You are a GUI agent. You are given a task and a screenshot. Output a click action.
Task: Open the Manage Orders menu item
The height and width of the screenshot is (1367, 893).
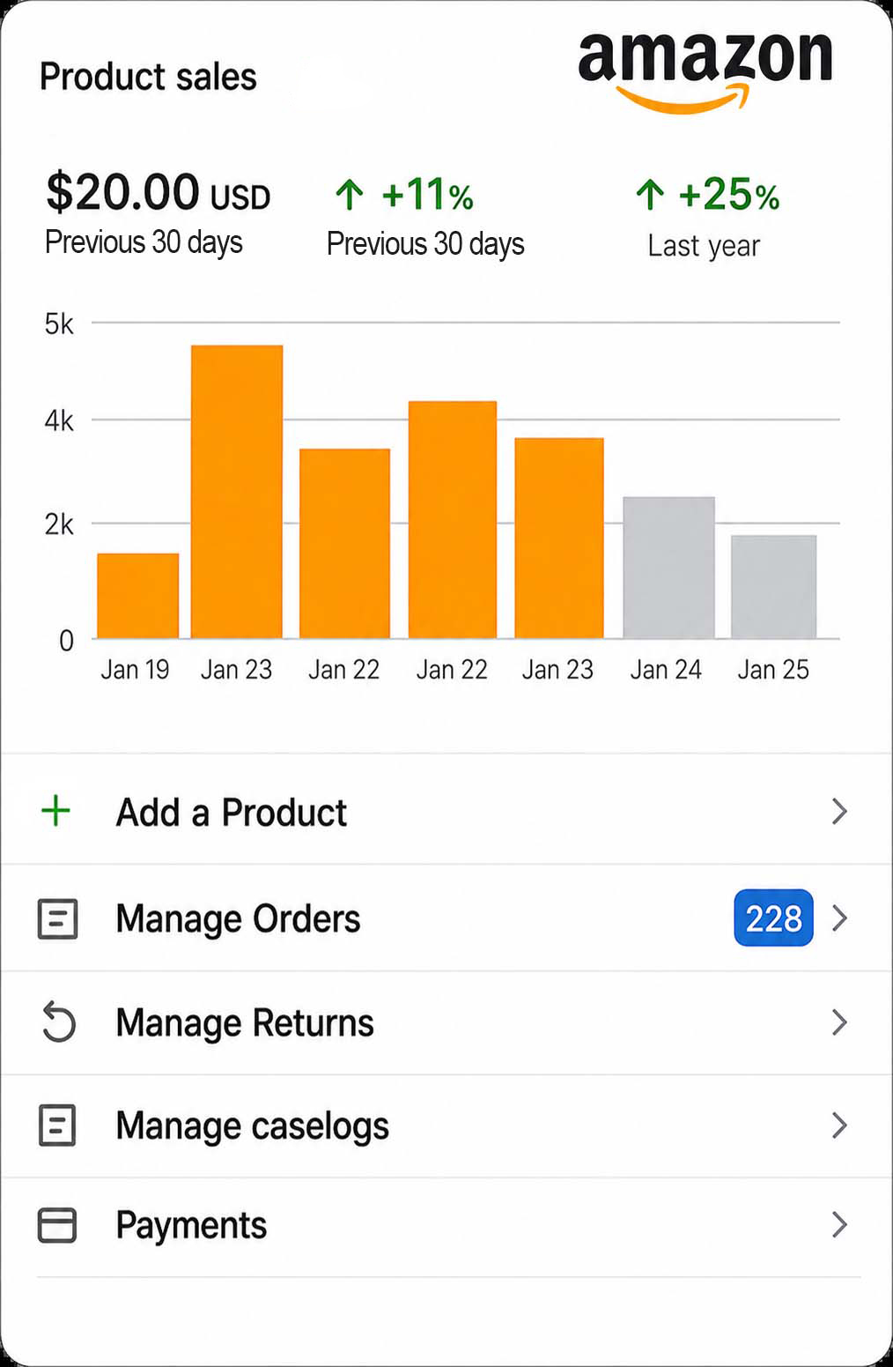click(446, 918)
